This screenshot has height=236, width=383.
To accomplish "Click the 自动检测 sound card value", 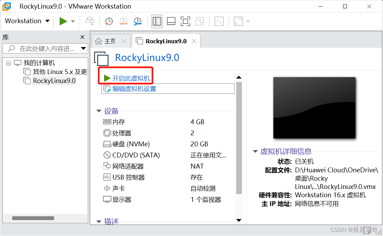I will 203,189.
